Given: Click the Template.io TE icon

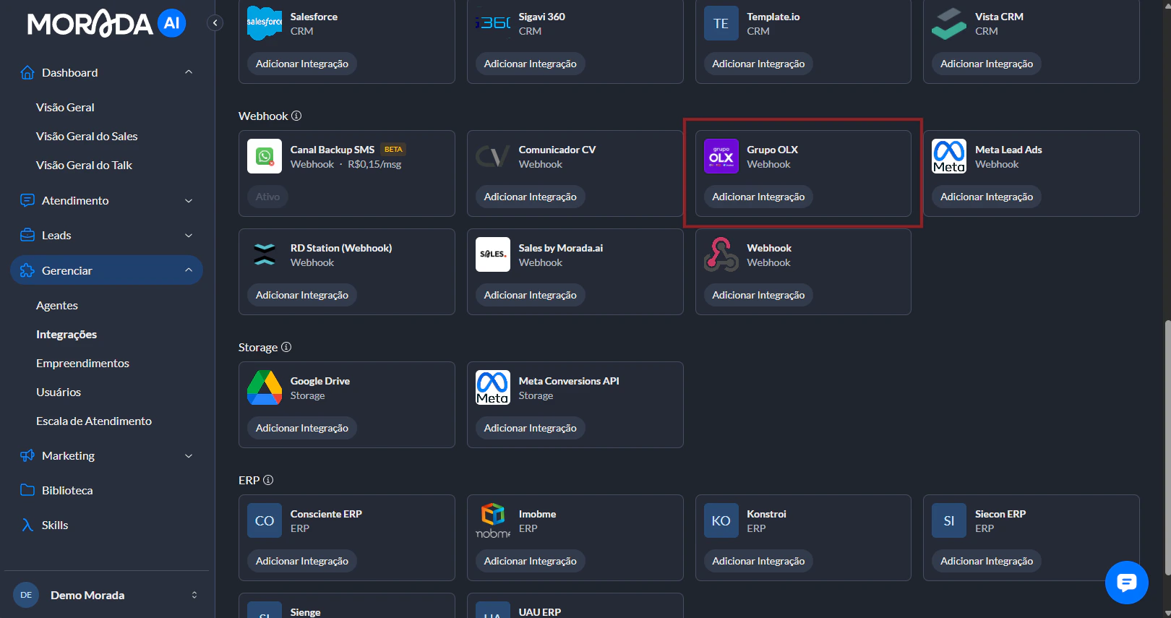Looking at the screenshot, I should 721,23.
